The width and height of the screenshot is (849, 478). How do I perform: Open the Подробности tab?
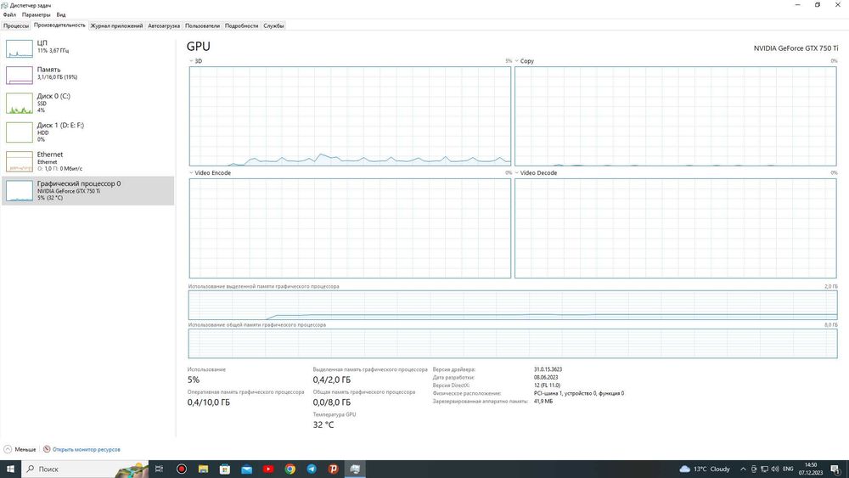click(x=241, y=25)
